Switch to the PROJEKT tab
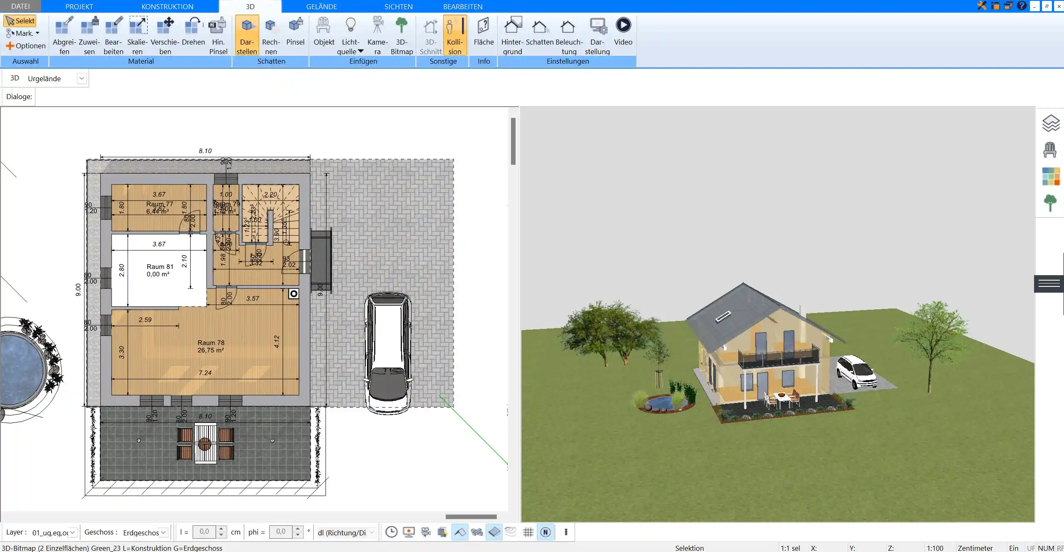Viewport: 1064px width, 552px height. tap(79, 7)
